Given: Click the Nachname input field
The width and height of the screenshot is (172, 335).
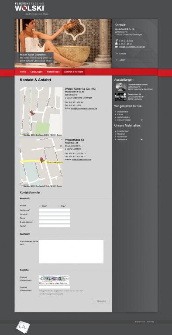Looking at the screenshot, I should point(54,210).
